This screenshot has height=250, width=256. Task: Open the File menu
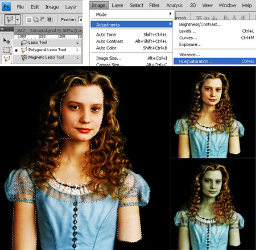coord(20,7)
